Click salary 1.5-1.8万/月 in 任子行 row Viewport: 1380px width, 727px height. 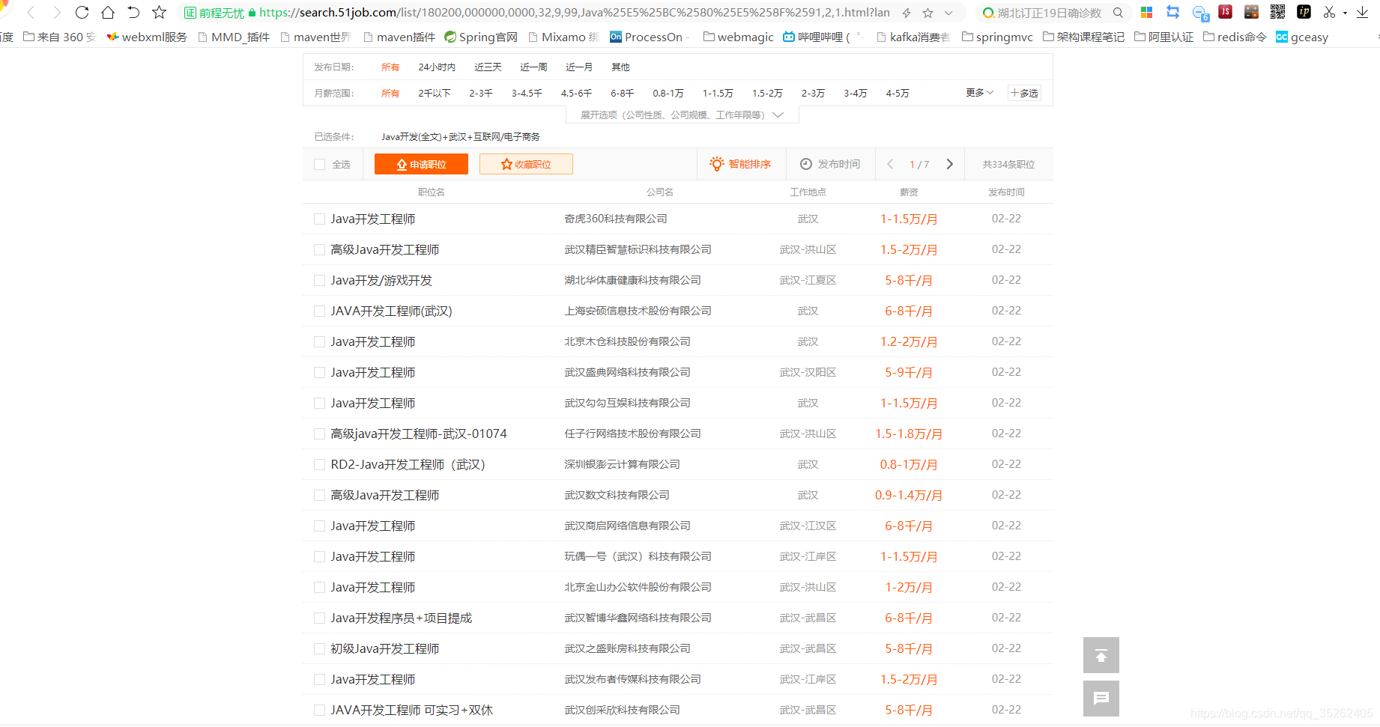coord(909,434)
